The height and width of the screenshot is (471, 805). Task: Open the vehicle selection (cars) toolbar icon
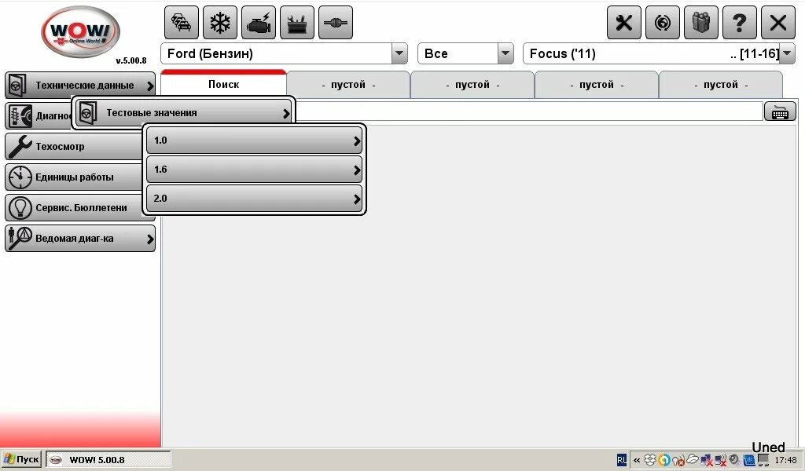pyautogui.click(x=182, y=23)
